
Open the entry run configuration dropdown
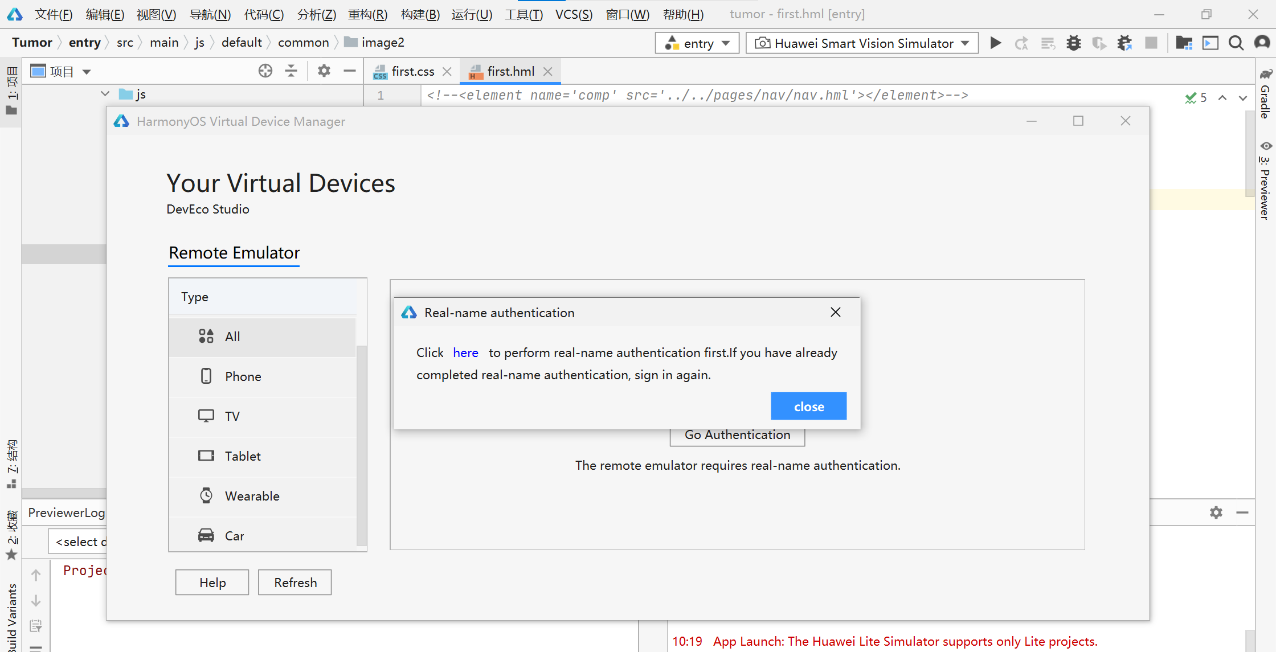(x=697, y=43)
